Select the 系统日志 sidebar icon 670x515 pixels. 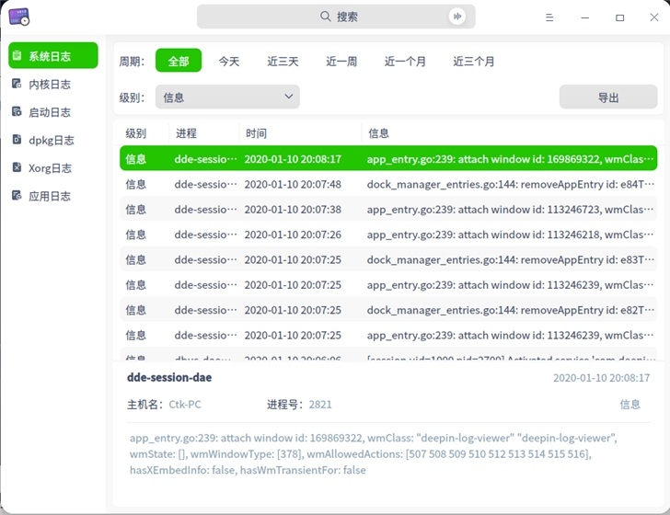coord(17,55)
